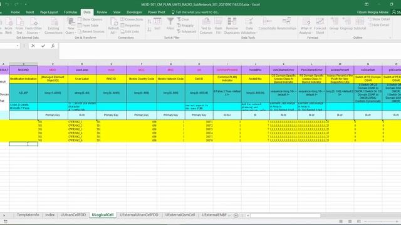Click Text to Columns icon

[206, 26]
